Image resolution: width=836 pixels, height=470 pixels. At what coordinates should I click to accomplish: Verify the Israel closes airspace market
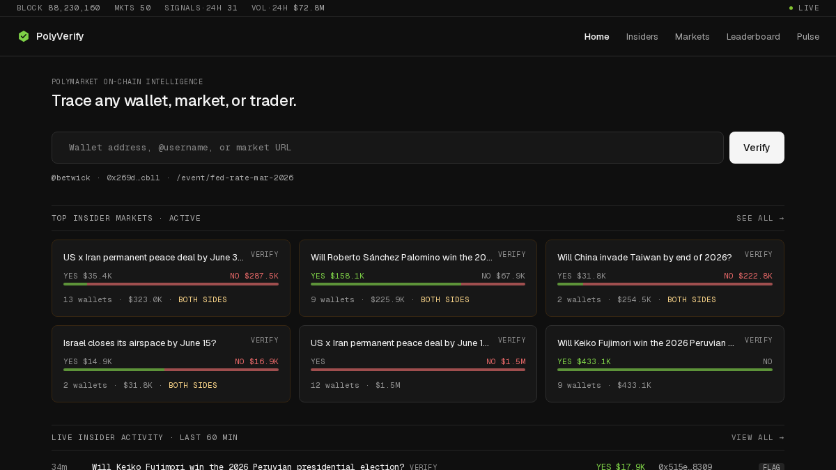(x=265, y=340)
